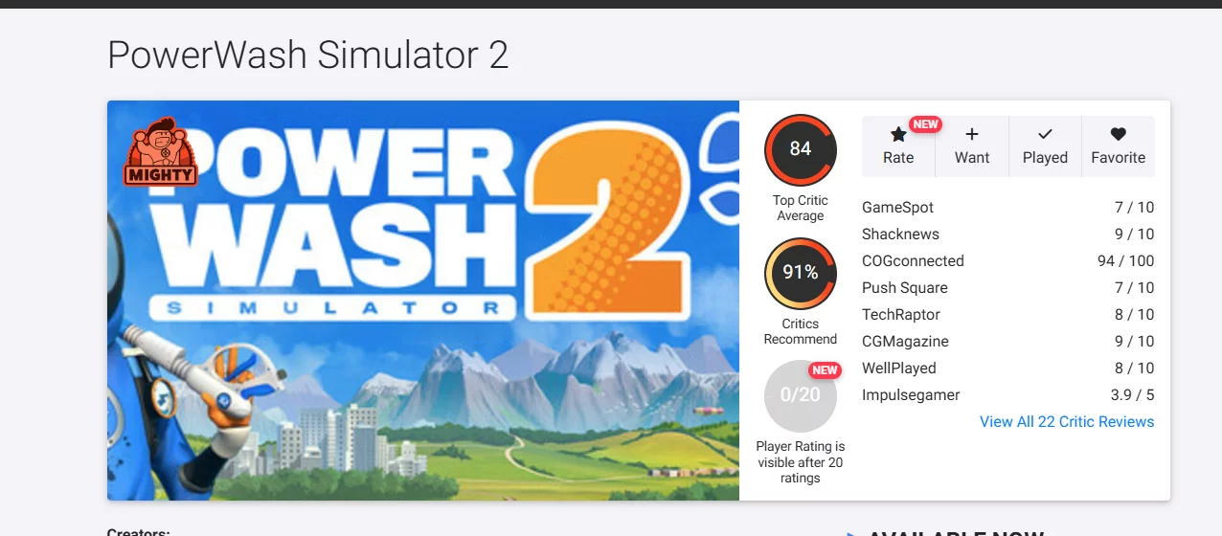The width and height of the screenshot is (1222, 536).
Task: Click the Favorite heart icon
Action: click(1119, 135)
